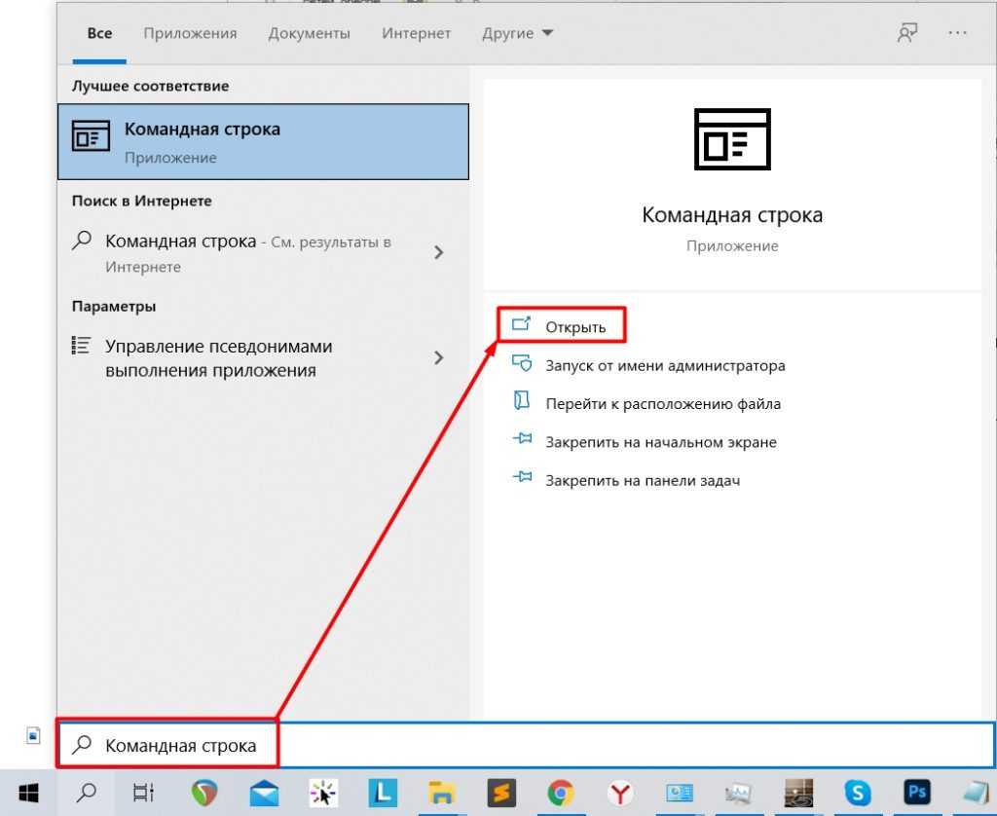The width and height of the screenshot is (997, 816).
Task: Open Skype from the taskbar
Action: pyautogui.click(x=857, y=793)
